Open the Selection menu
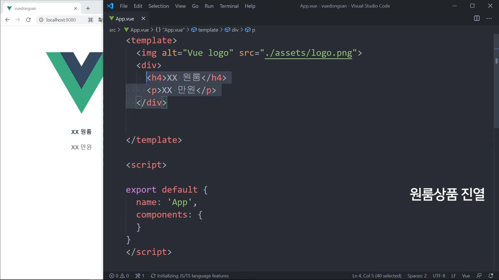The height and width of the screenshot is (280, 499). pos(159,6)
